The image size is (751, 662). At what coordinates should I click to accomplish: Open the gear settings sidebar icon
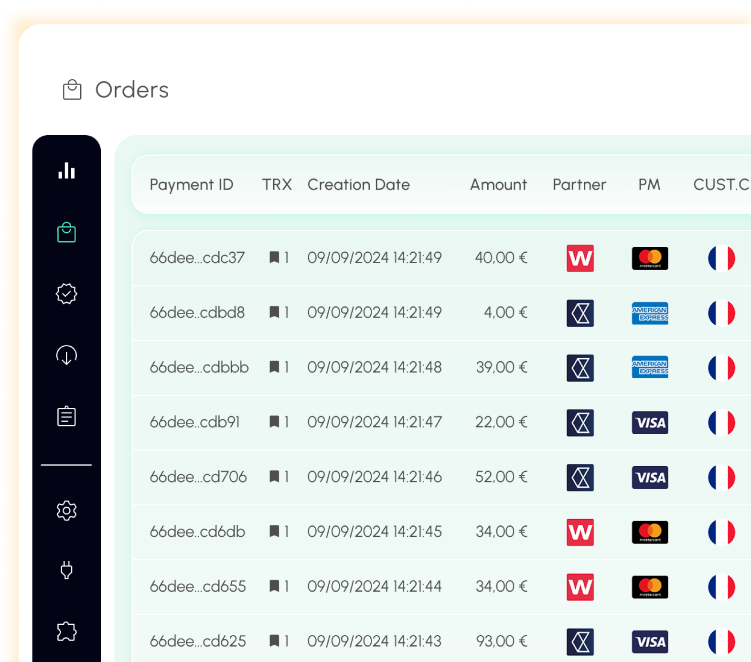(66, 511)
